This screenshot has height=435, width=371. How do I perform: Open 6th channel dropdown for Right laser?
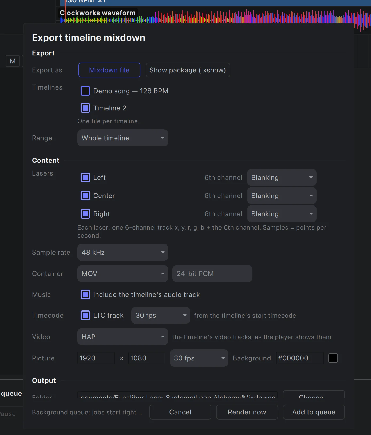282,214
